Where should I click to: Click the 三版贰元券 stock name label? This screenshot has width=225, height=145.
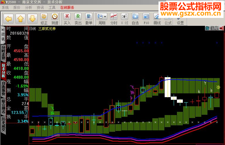pyautogui.click(x=47, y=29)
